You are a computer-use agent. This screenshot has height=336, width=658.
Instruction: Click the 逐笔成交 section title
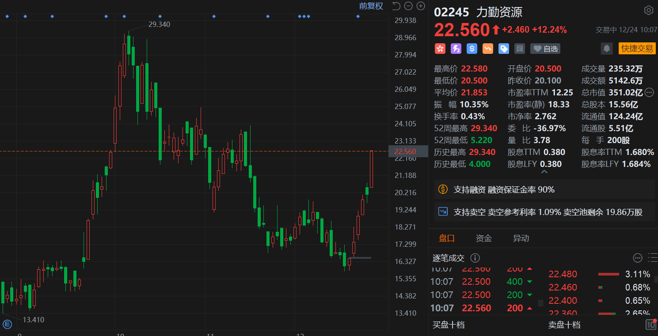pos(449,258)
